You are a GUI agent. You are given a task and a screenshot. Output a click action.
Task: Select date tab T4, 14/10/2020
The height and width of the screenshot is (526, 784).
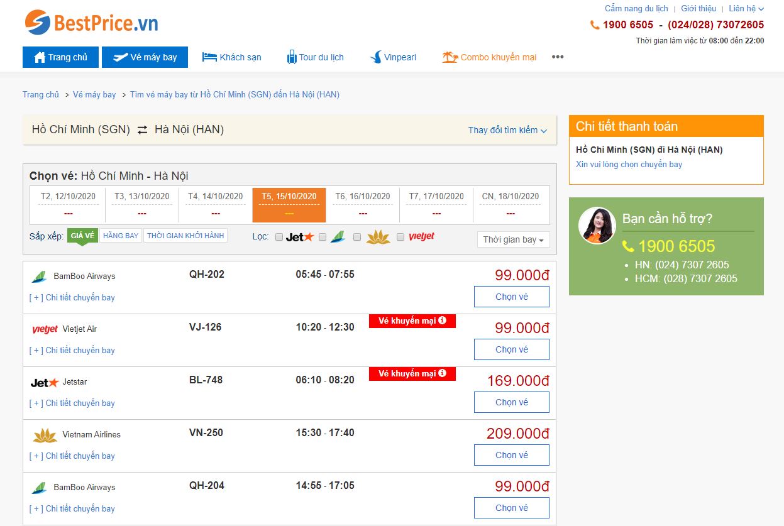[x=215, y=204]
